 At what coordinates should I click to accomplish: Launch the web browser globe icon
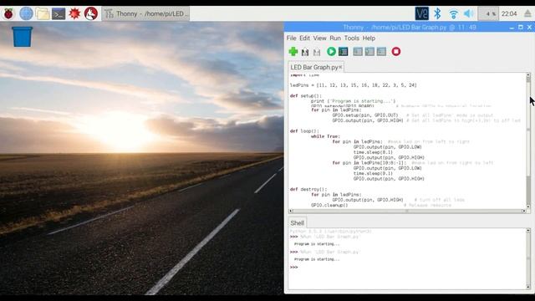click(x=26, y=13)
